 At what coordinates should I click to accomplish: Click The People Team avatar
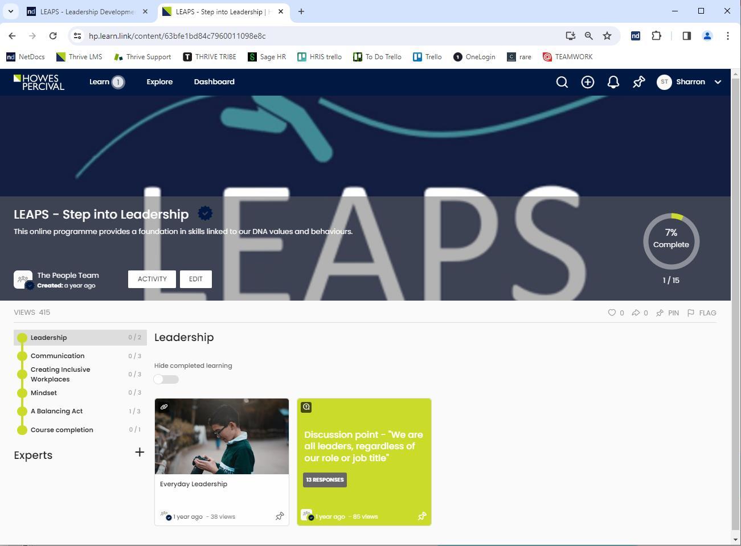pos(23,280)
